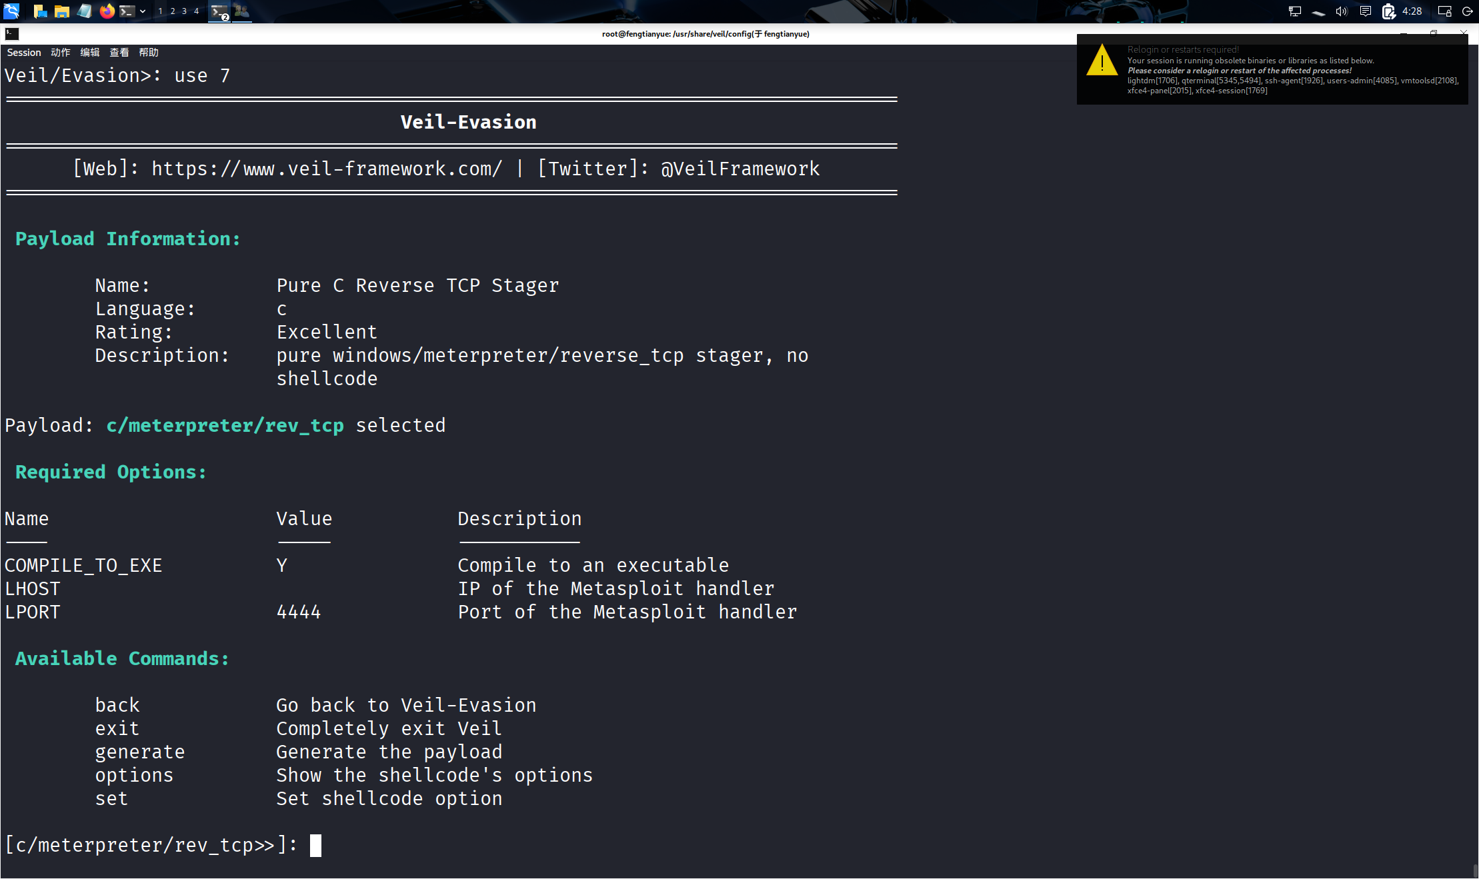The image size is (1479, 879).
Task: Switch to workspace 4
Action: tap(196, 11)
